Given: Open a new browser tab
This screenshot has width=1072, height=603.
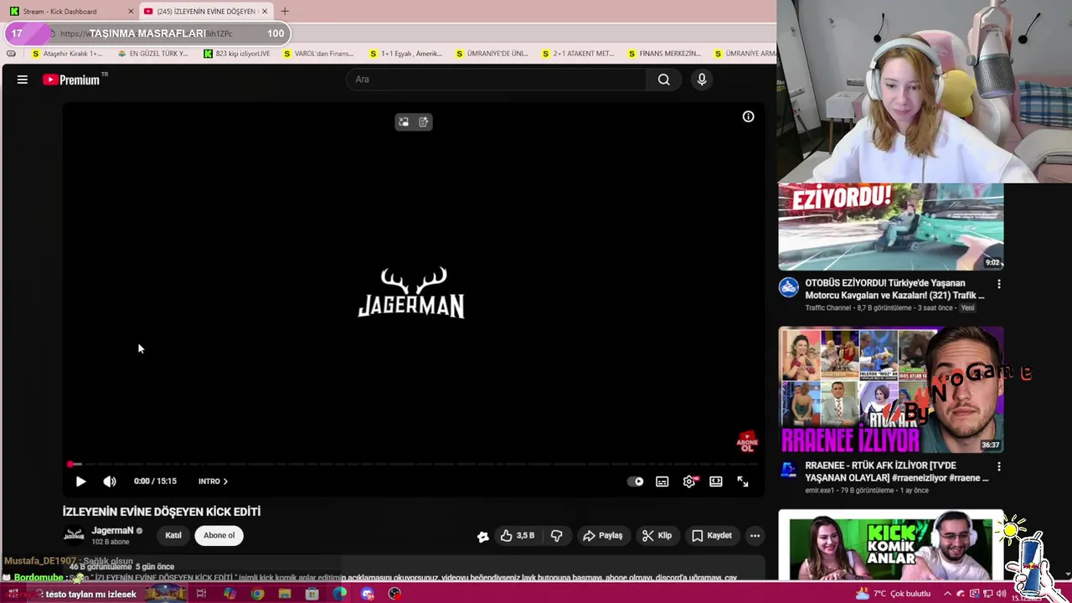Looking at the screenshot, I should tap(285, 12).
